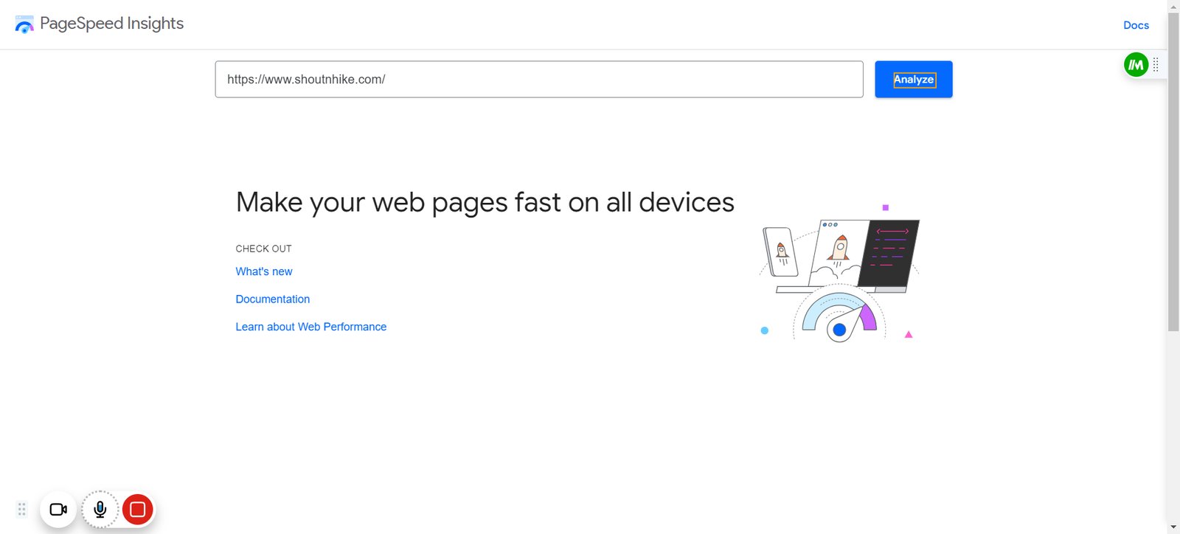The height and width of the screenshot is (534, 1180).
Task: Click the drag handle beside the IM badge
Action: click(x=1156, y=65)
